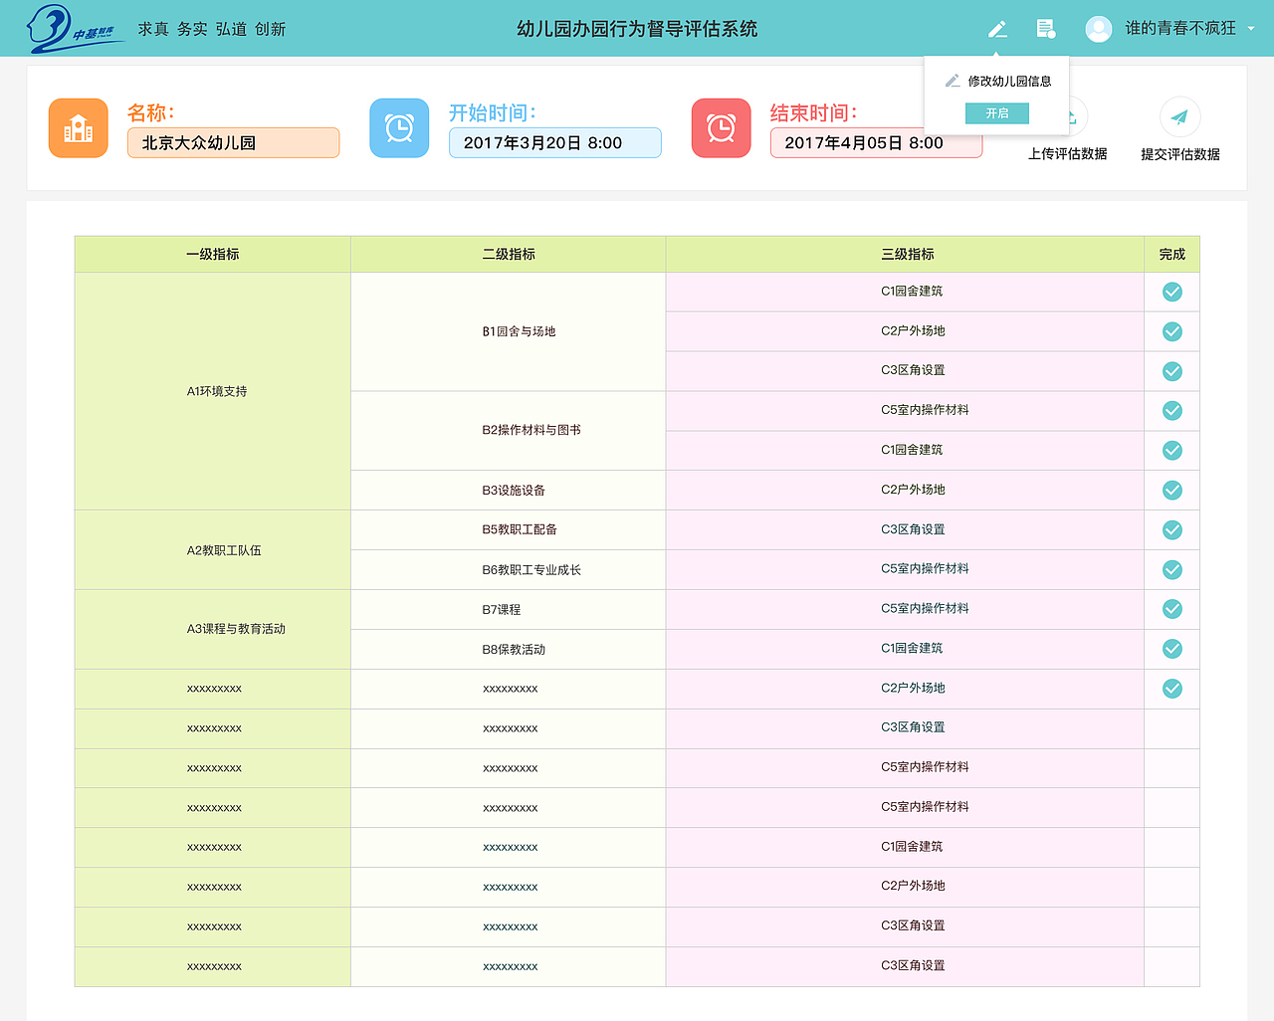Select 弘道 in the top menu
The height and width of the screenshot is (1021, 1274).
click(x=231, y=29)
